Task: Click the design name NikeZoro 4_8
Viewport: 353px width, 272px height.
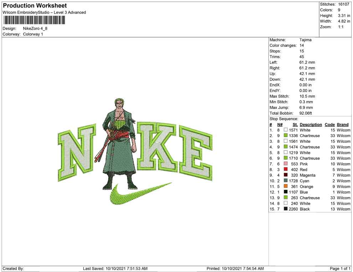Action: point(35,29)
